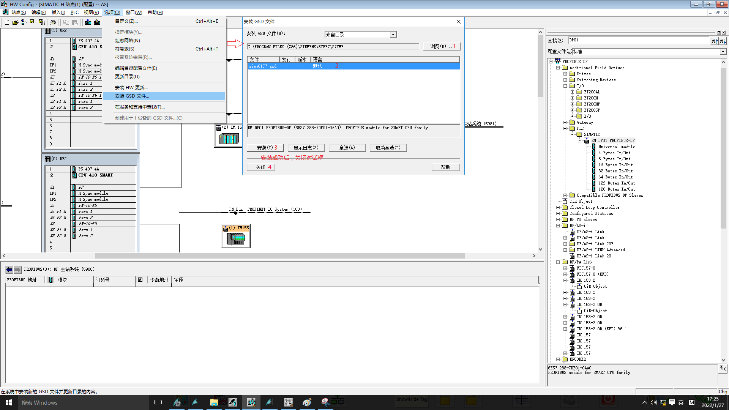Click the blue back arrow above PROFIBUS table
This screenshot has height=410, width=729.
pyautogui.click(x=9, y=270)
